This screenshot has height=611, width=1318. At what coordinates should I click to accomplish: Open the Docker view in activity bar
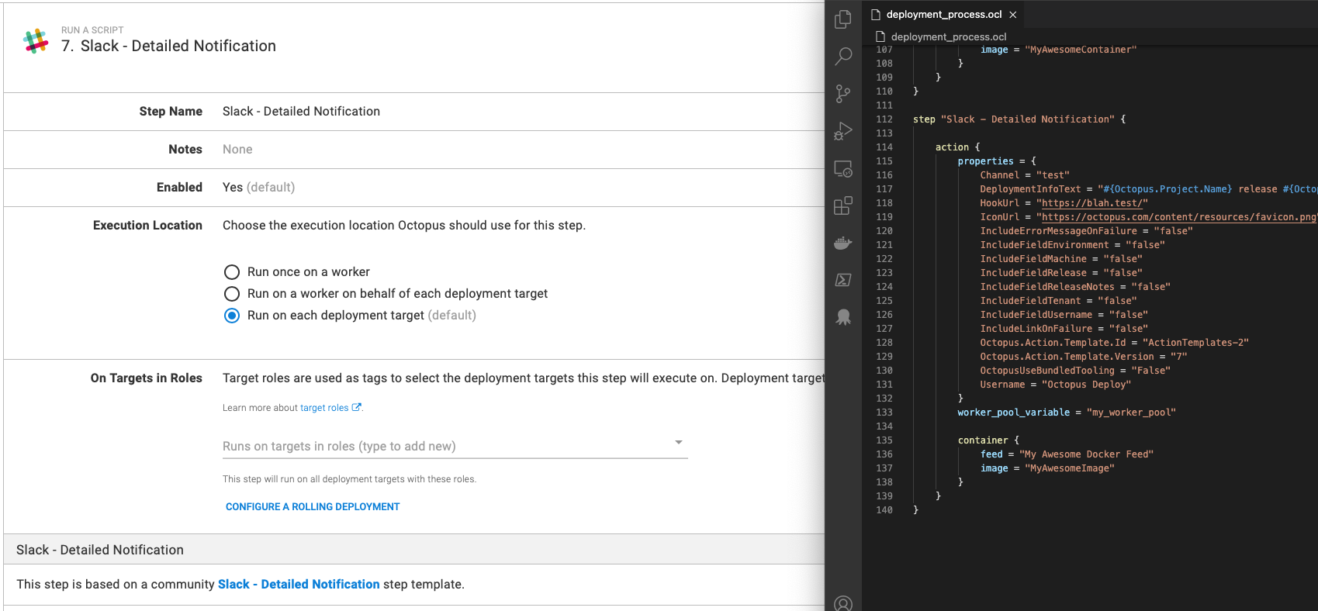pyautogui.click(x=843, y=243)
